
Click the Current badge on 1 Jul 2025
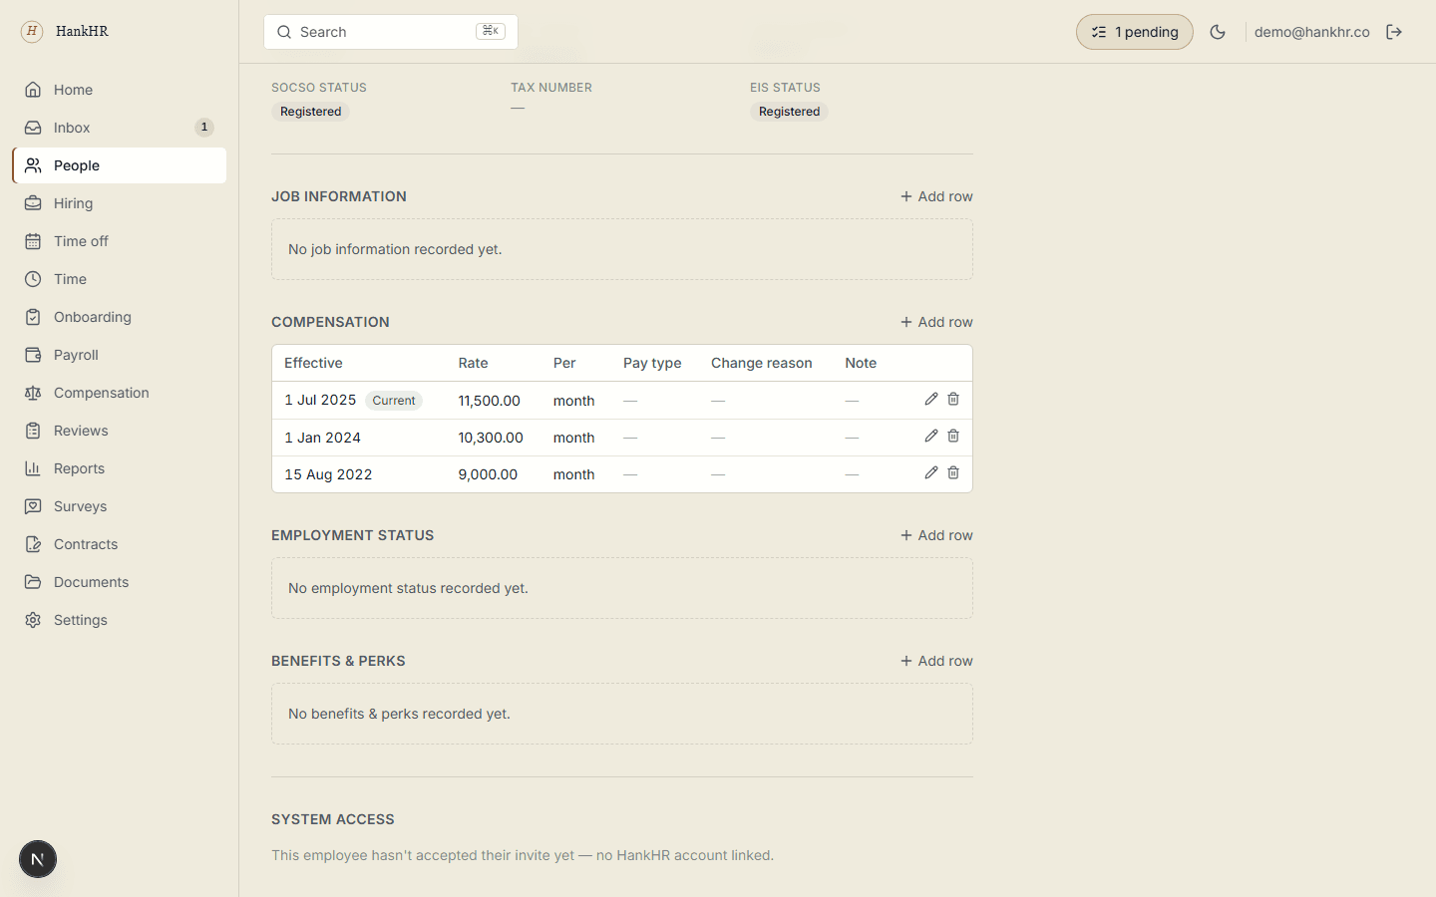[x=394, y=401]
